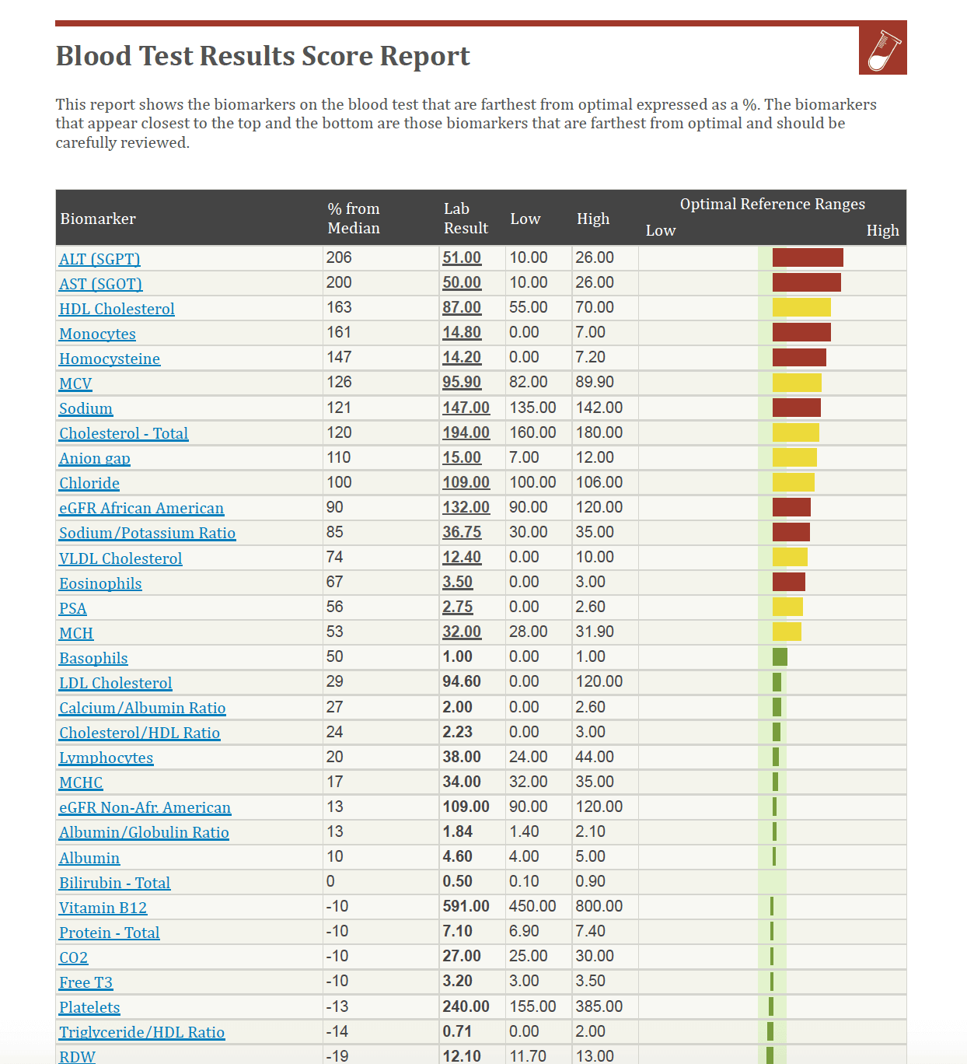Click the Sodium lab result 147.00

click(x=466, y=408)
